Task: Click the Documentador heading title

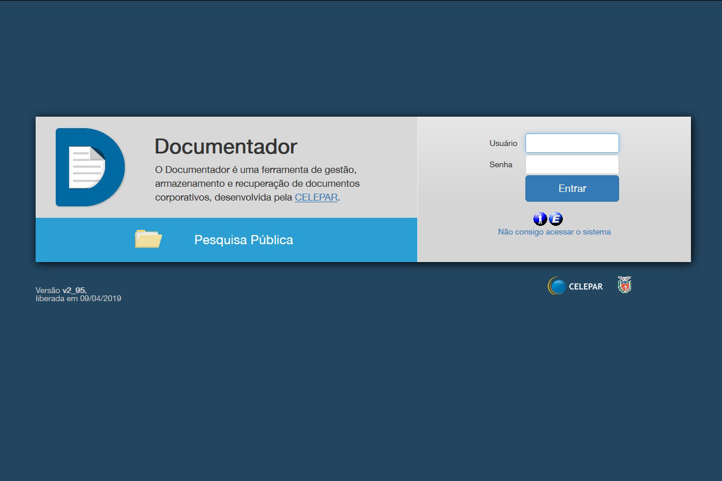Action: [x=226, y=147]
